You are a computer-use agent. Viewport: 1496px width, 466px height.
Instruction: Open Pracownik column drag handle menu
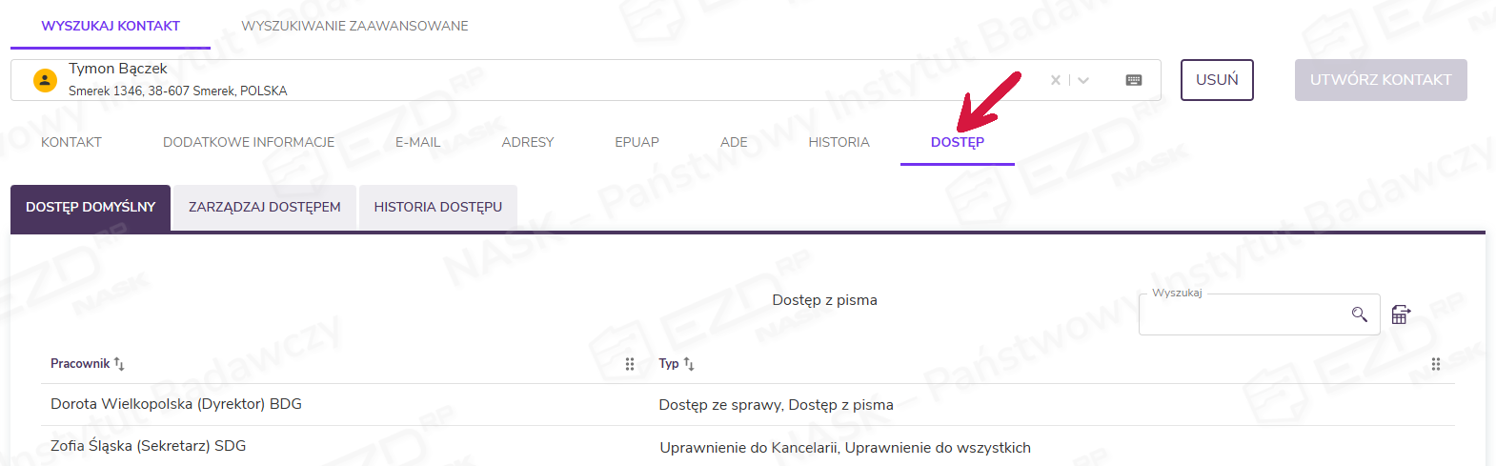[630, 364]
